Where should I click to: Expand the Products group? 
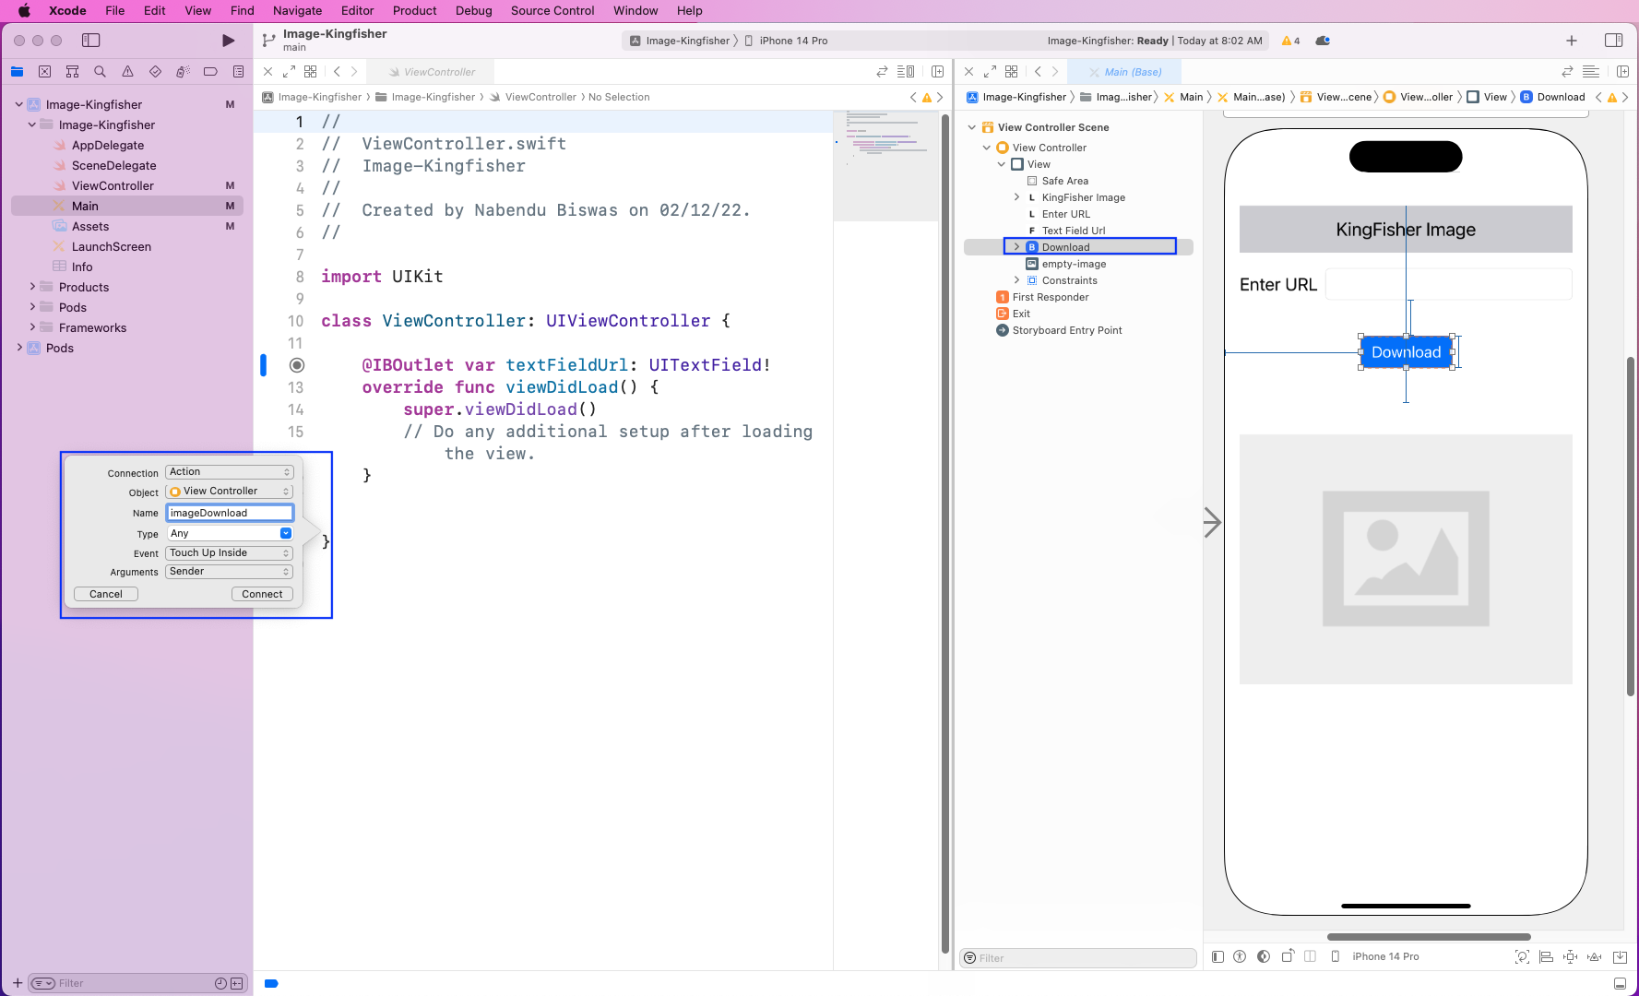click(33, 287)
